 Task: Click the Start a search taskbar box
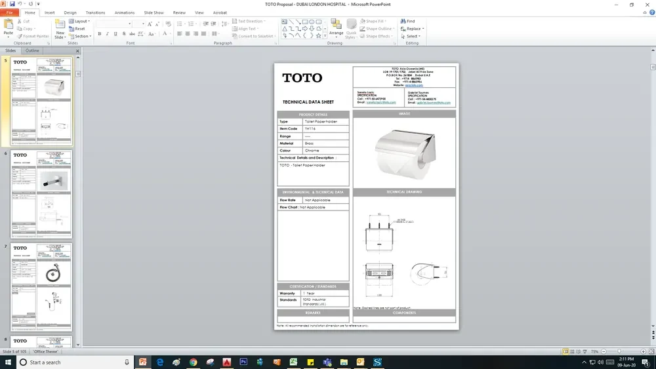(75, 362)
